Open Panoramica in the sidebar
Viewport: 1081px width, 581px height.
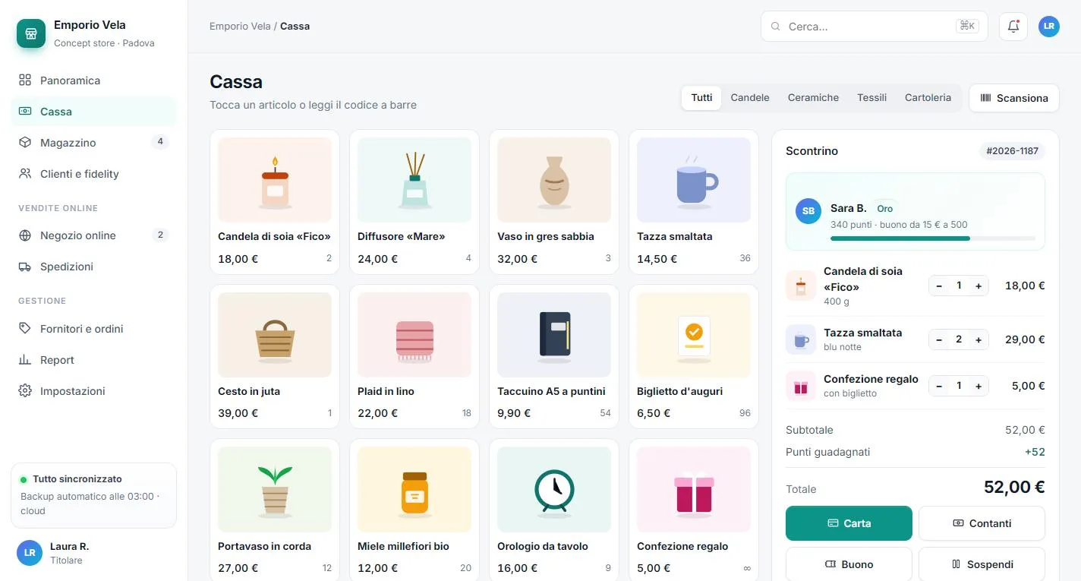pos(93,81)
